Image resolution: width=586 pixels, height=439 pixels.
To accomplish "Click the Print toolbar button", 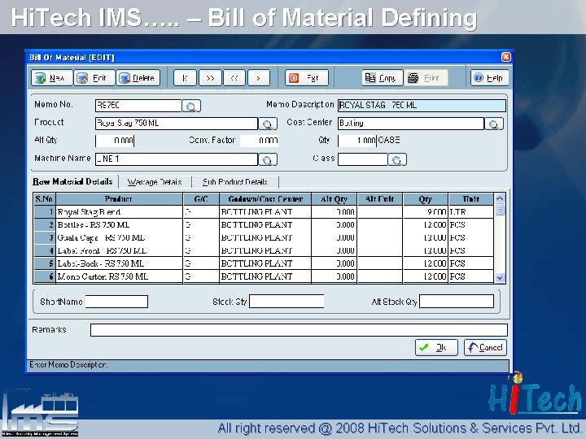I will pos(426,78).
